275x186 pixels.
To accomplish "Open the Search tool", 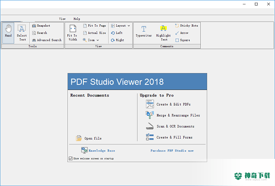I will [39, 33].
